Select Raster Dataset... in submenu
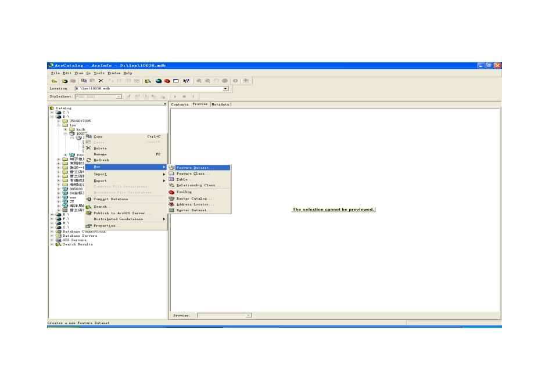552x390 pixels. (199, 210)
